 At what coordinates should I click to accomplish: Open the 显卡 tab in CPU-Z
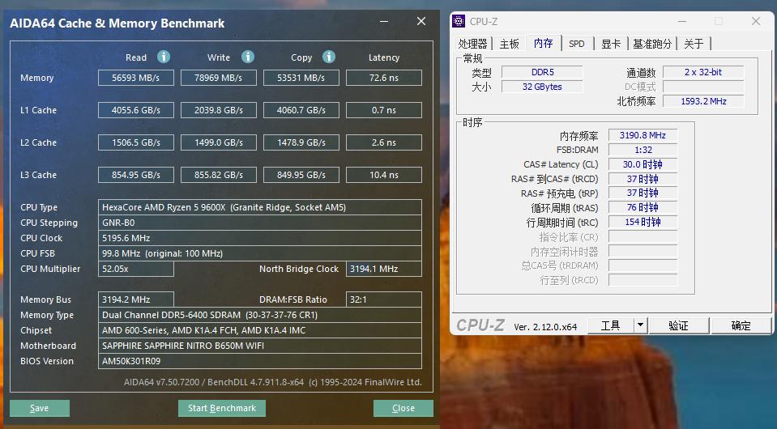tap(611, 44)
